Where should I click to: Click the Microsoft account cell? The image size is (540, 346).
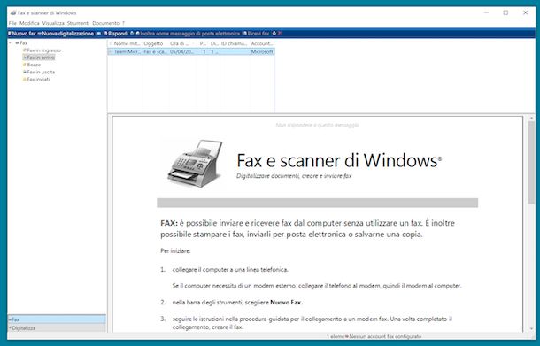[x=262, y=51]
